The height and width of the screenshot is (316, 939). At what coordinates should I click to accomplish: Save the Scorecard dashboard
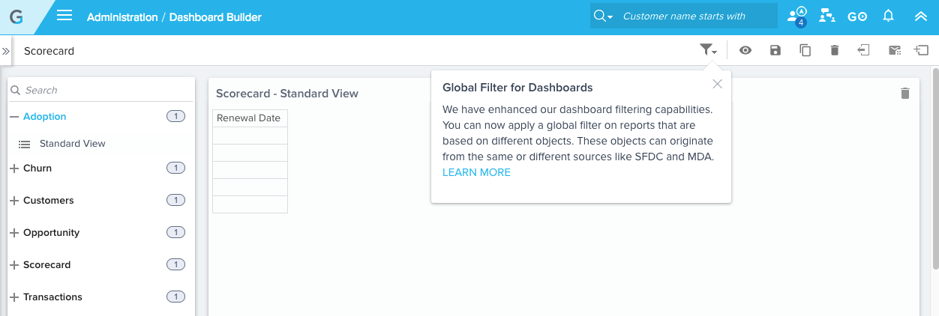pos(775,50)
